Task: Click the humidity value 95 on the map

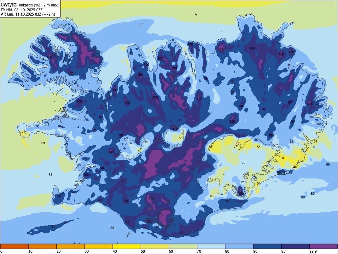Action: (x=227, y=201)
